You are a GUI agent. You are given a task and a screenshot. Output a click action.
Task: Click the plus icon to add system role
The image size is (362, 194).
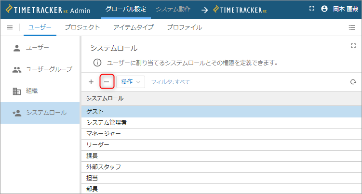pyautogui.click(x=91, y=82)
